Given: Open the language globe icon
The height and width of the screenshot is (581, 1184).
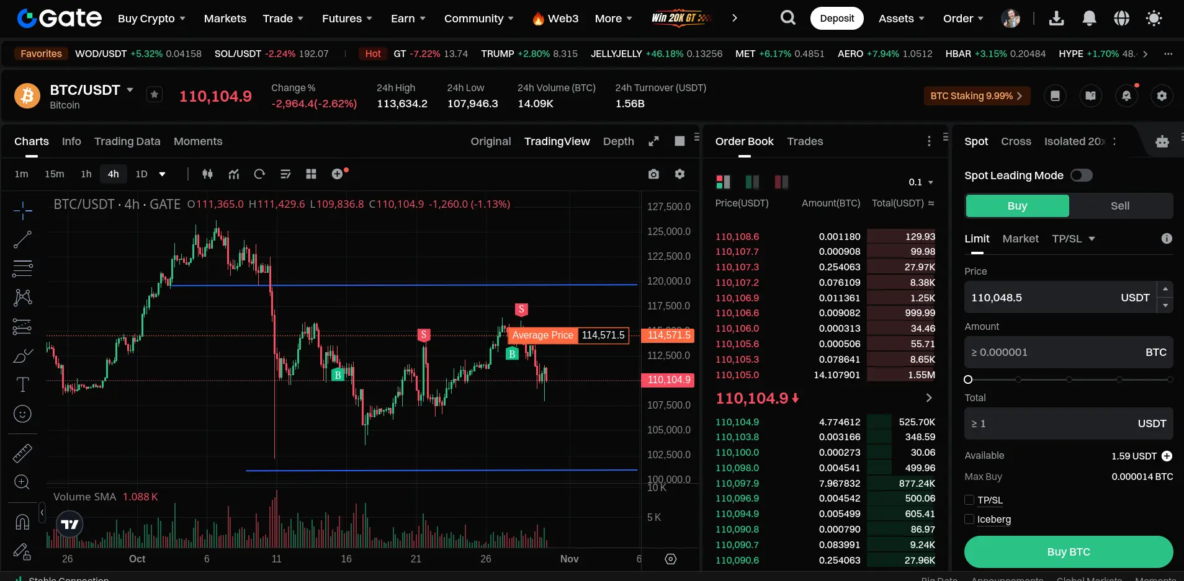Looking at the screenshot, I should [1121, 19].
